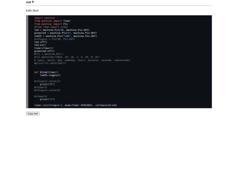Click the 'greenled.off()' code line
The height and width of the screenshot is (178, 238).
click(x=45, y=51)
